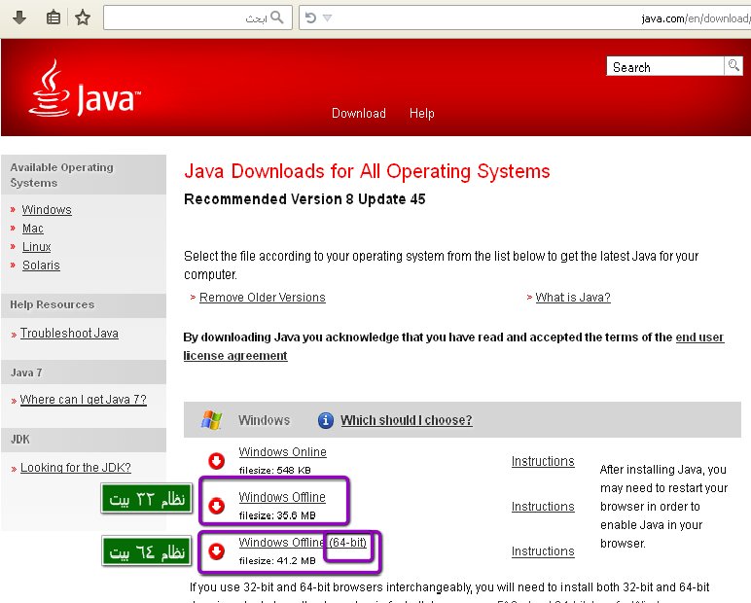Click the heading Java Downloads for All Operating Systems
The height and width of the screenshot is (603, 751).
[x=367, y=171]
